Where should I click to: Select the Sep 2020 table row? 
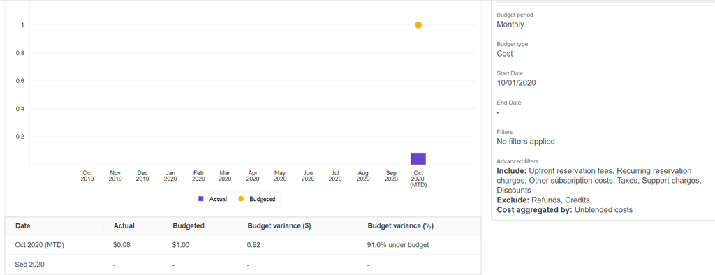click(243, 265)
